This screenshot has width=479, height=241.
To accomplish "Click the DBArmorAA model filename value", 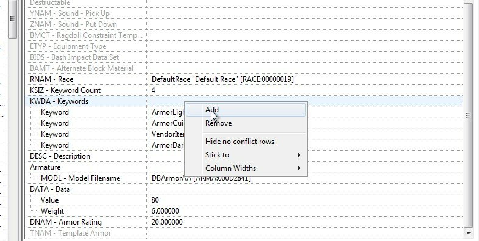I will click(x=201, y=178).
